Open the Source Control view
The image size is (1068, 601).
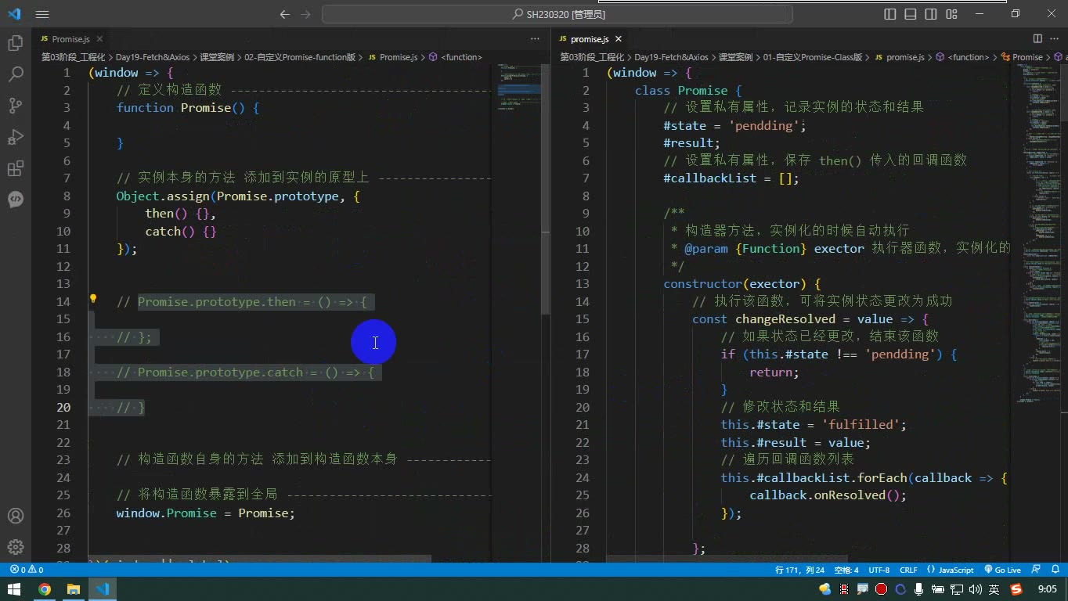point(15,106)
